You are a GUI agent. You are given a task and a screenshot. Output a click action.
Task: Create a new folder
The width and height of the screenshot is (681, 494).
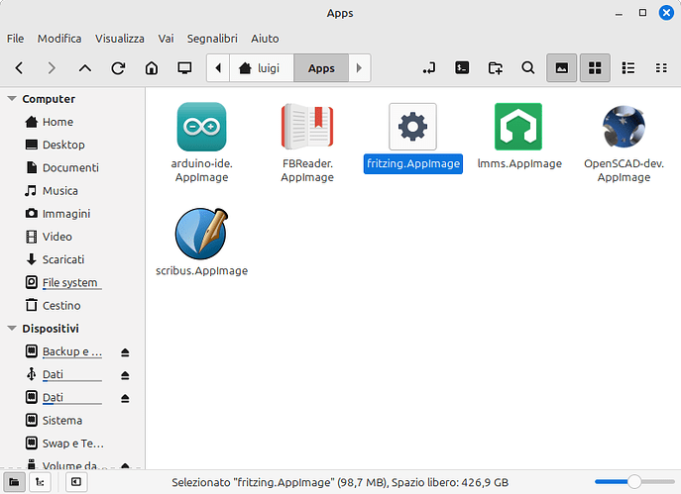point(495,68)
